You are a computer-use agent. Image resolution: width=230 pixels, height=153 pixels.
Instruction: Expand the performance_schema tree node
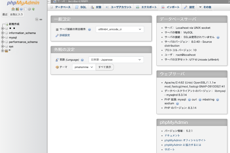click(x=3, y=42)
